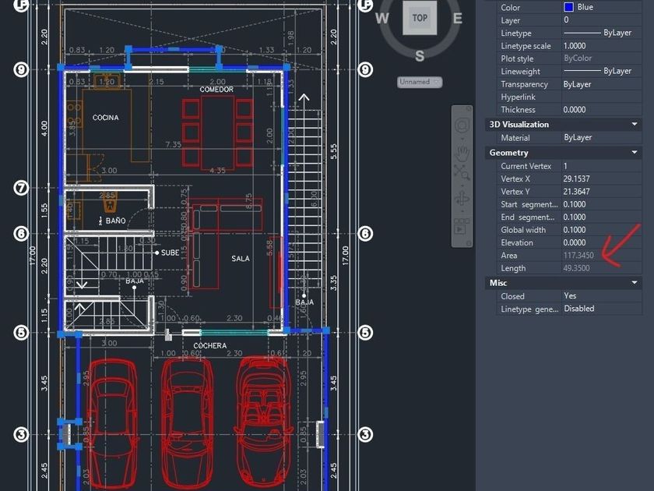The height and width of the screenshot is (491, 654).
Task: Click the BAÑO room label in drawing
Action: tap(115, 221)
